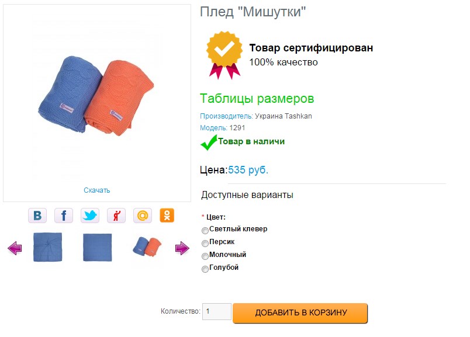
Task: Pick the Голубой color option
Action: coord(205,269)
